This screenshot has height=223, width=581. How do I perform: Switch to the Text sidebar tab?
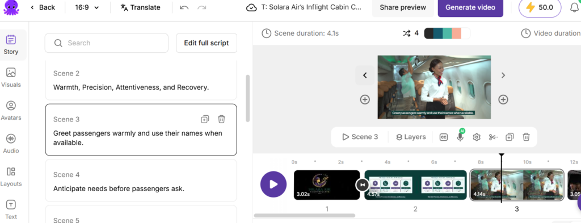point(11,209)
